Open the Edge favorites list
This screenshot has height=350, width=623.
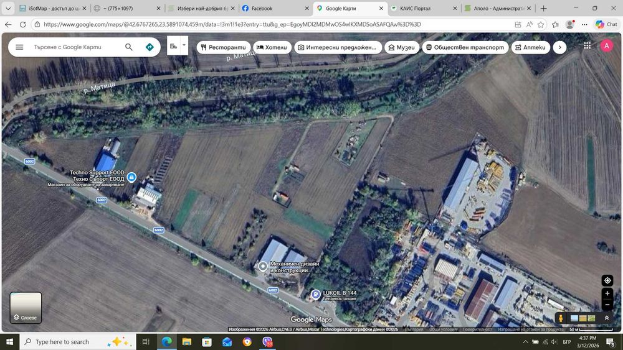click(556, 25)
